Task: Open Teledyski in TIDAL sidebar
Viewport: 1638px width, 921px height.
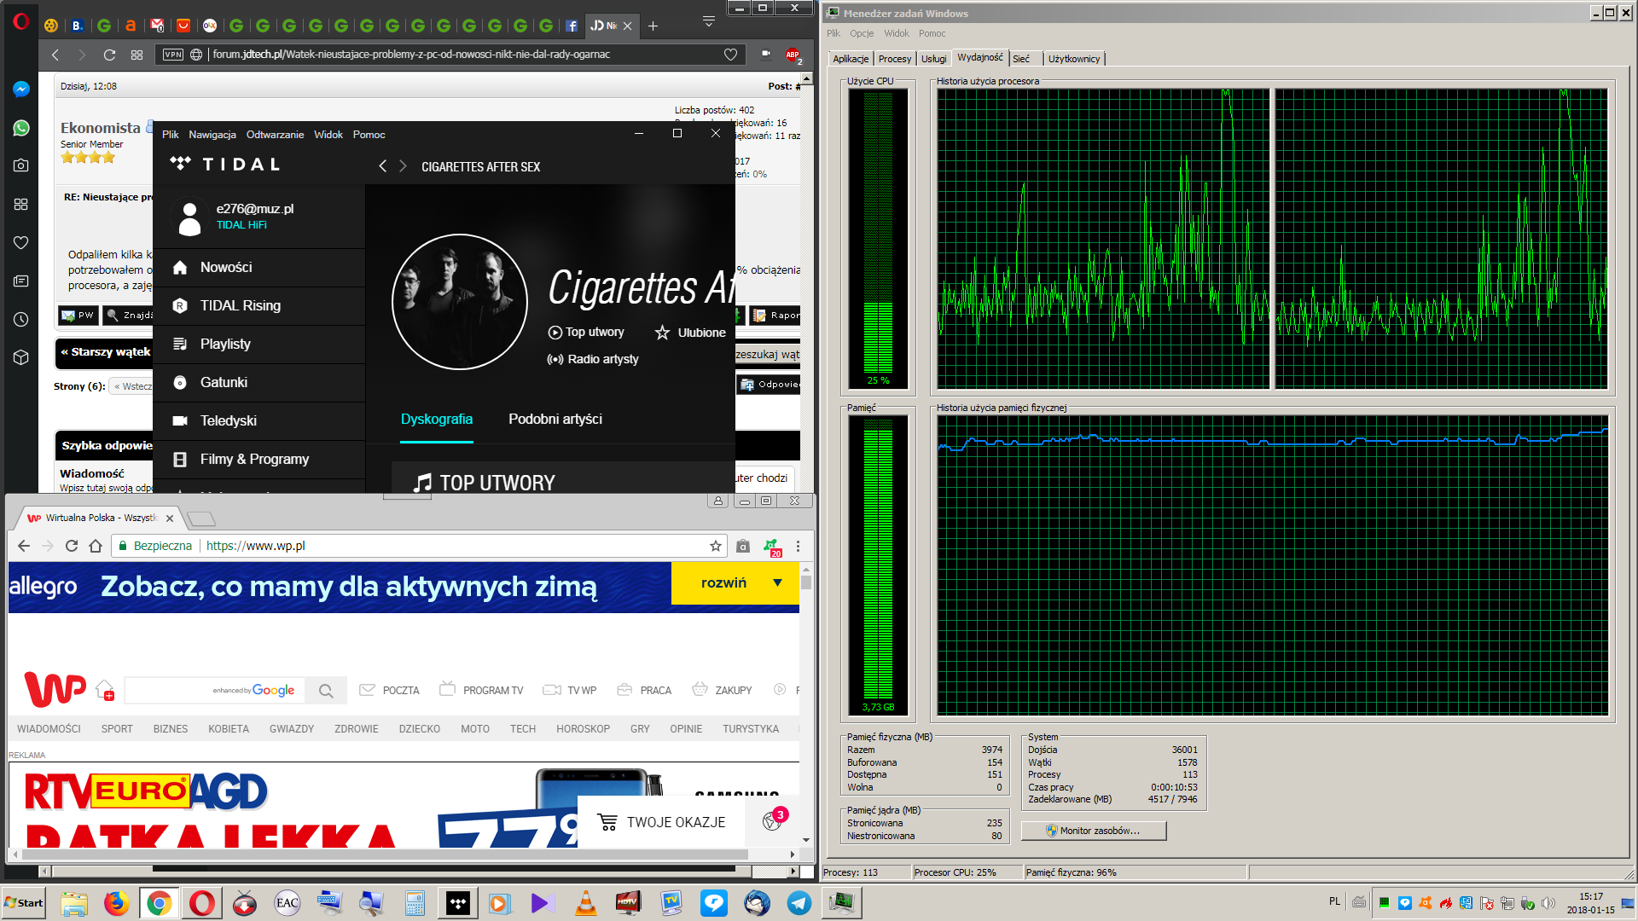Action: (228, 420)
